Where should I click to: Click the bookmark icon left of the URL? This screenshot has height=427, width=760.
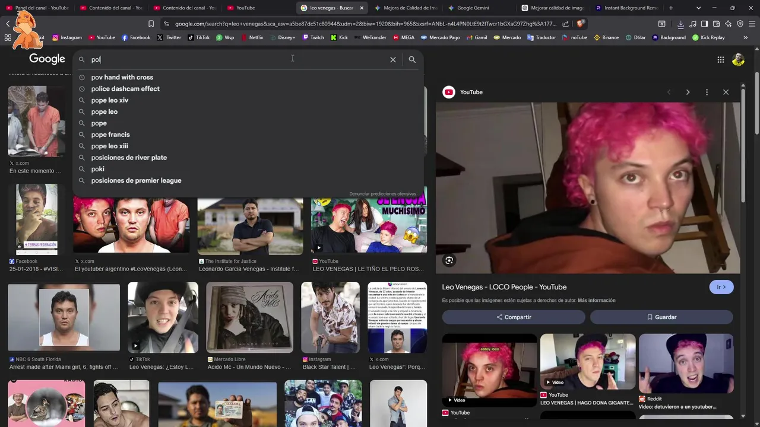click(151, 24)
